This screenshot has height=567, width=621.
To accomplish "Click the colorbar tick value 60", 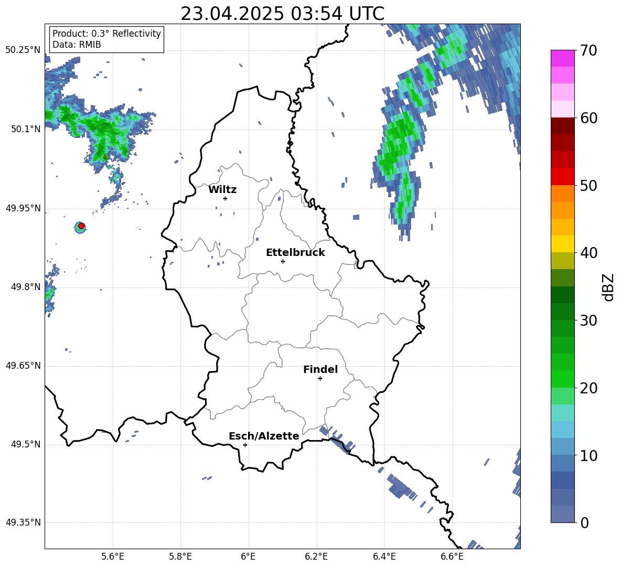I will [588, 118].
